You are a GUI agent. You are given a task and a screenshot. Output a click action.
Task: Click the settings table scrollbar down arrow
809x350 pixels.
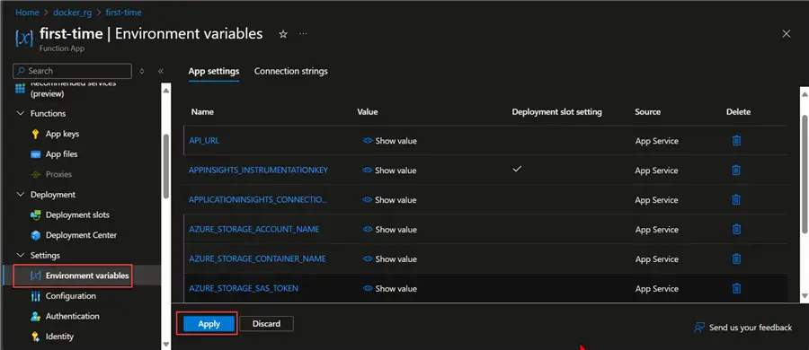[805, 296]
